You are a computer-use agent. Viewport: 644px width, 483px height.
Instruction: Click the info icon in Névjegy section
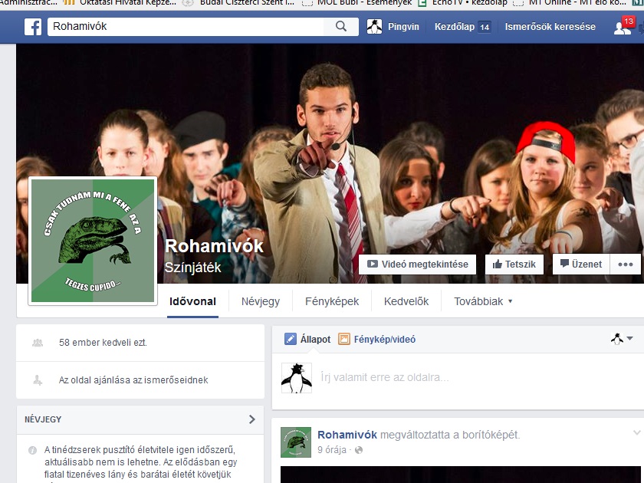(32, 451)
